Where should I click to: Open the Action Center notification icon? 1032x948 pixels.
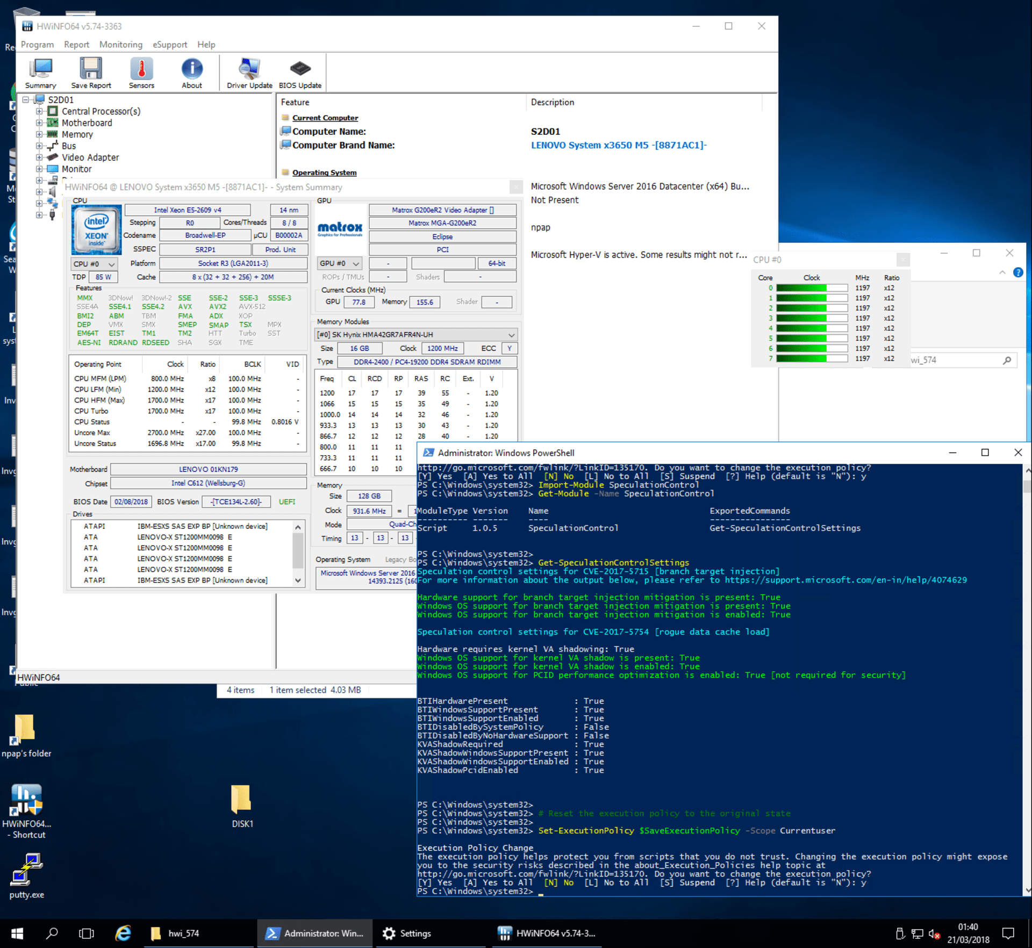[1008, 934]
